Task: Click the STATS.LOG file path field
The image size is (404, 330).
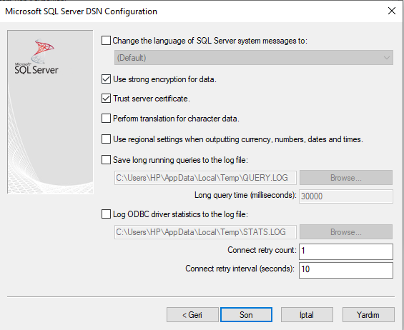Action: pyautogui.click(x=205, y=232)
